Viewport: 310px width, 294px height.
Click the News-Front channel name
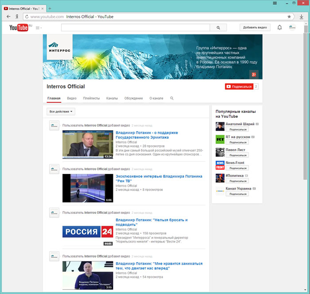pos(235,162)
